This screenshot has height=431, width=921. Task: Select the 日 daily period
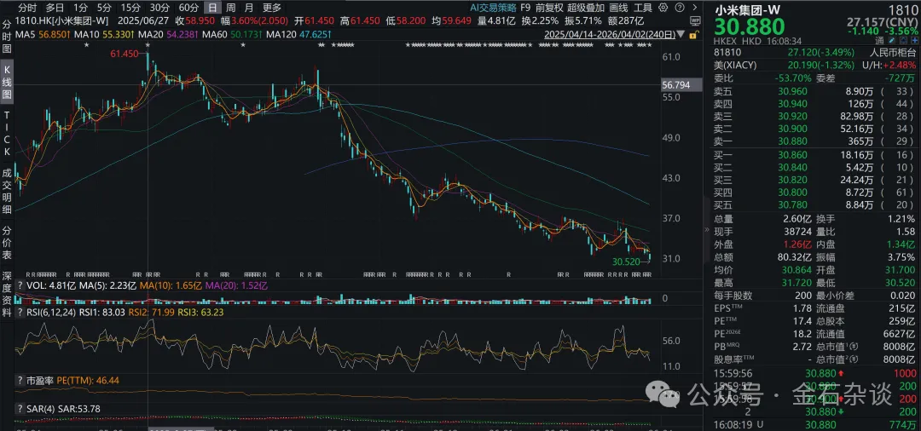[x=210, y=7]
